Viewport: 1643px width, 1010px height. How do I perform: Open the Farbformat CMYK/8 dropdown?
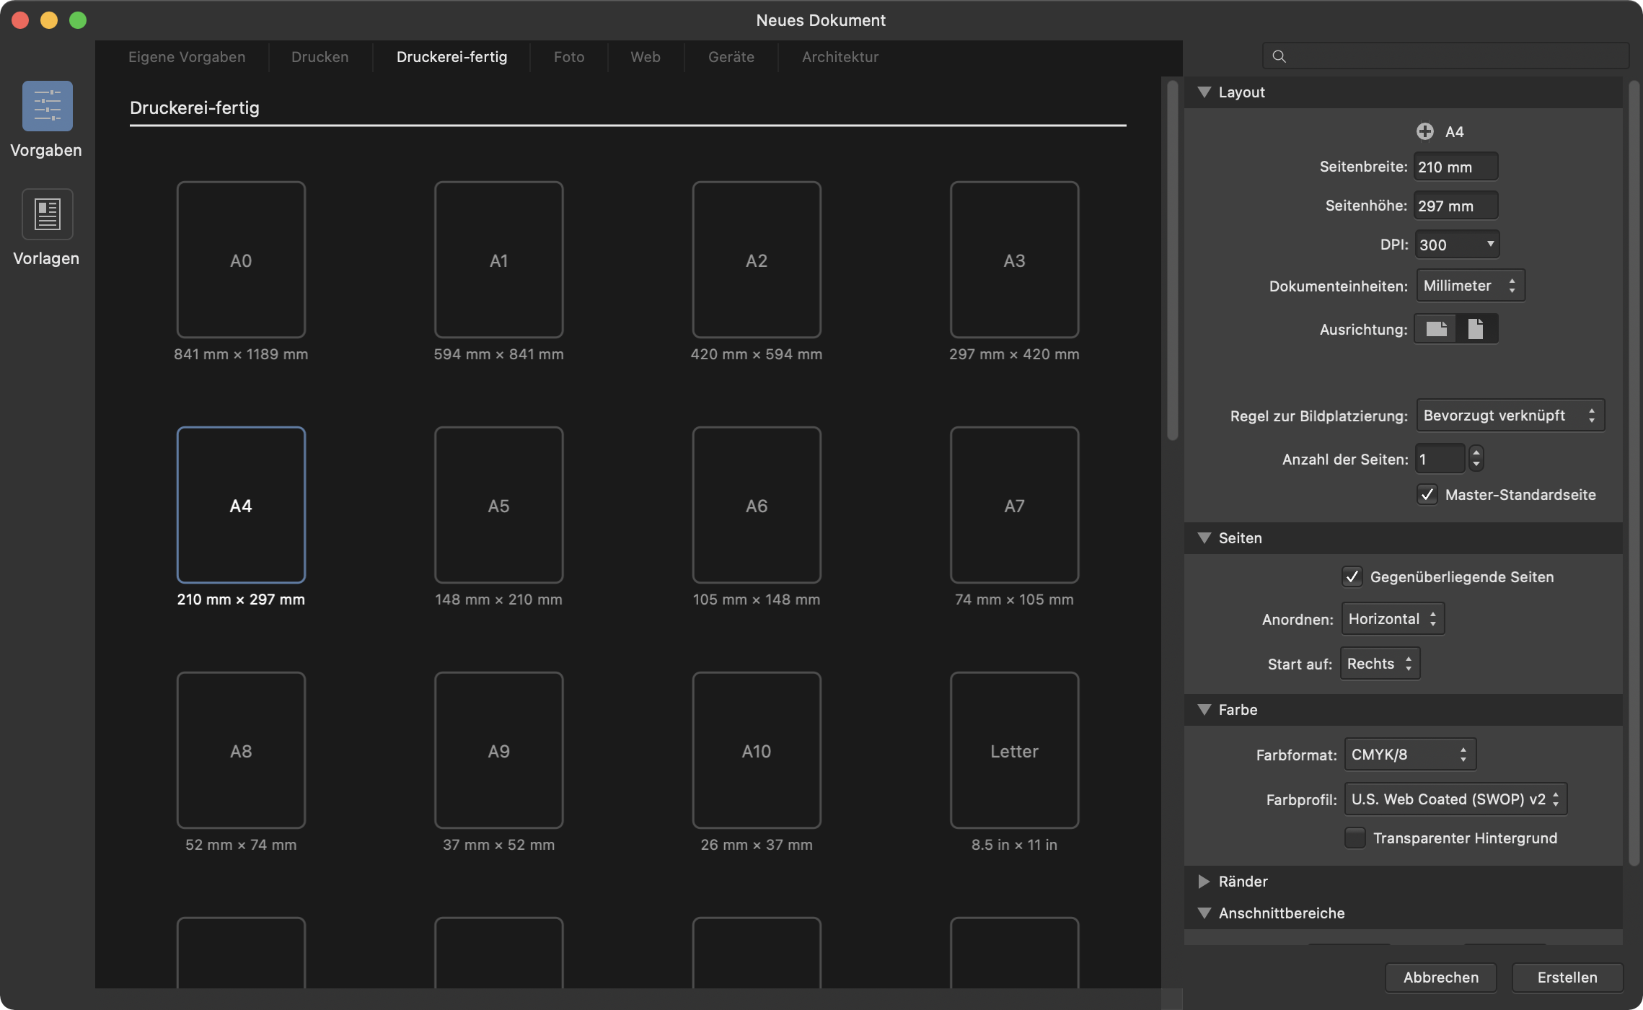pos(1410,755)
